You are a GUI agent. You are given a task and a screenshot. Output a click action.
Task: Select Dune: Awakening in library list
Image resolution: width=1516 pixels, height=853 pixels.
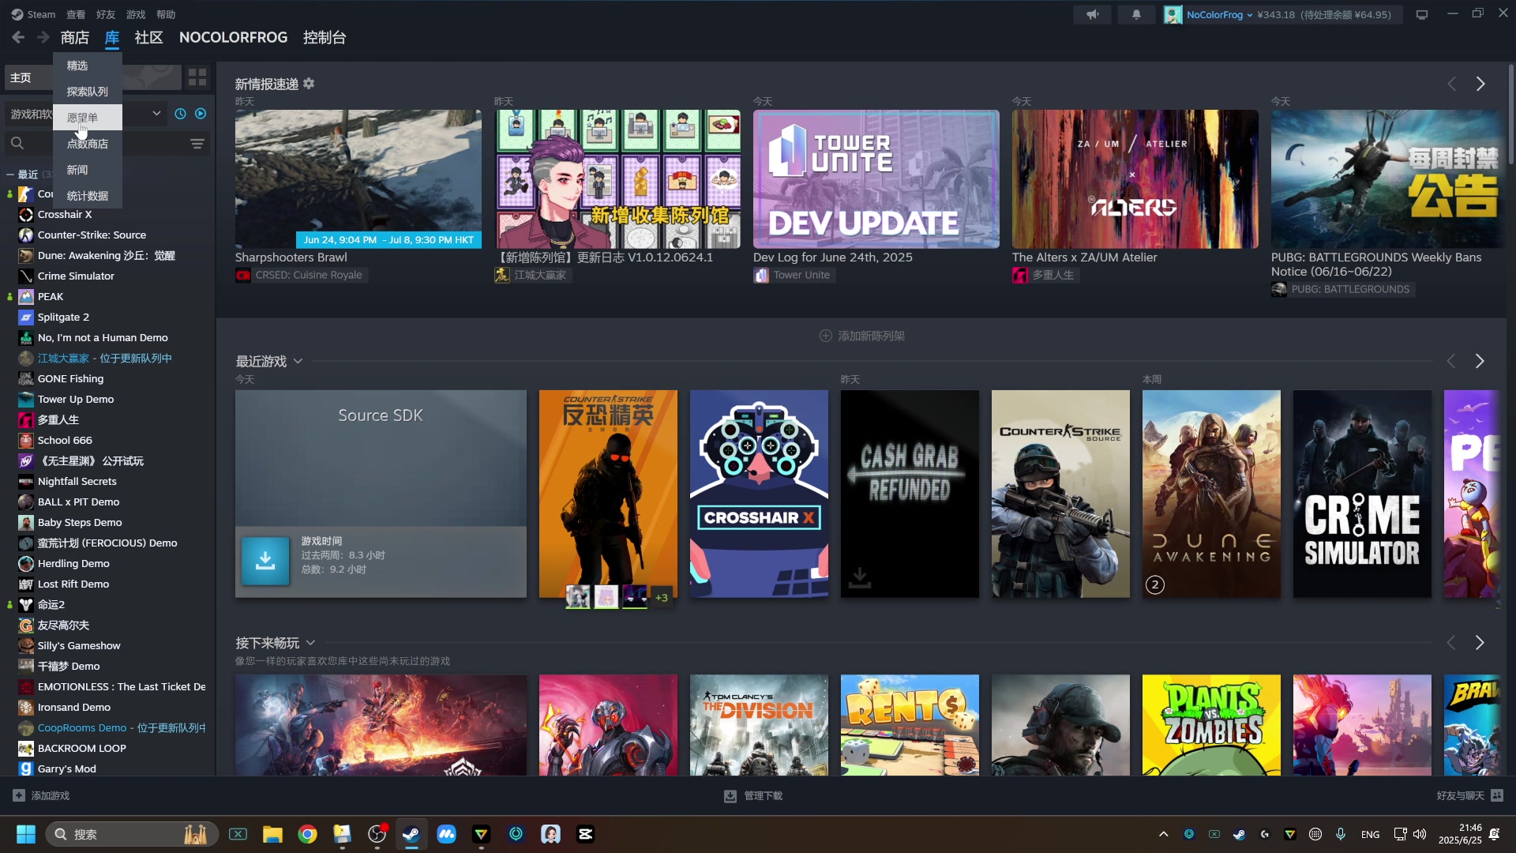pos(107,255)
